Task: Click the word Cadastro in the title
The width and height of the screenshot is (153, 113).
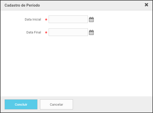Action: pos(12,5)
